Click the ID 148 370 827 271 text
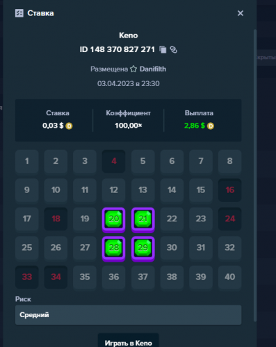Screen dimensions: 276x347 click(117, 49)
